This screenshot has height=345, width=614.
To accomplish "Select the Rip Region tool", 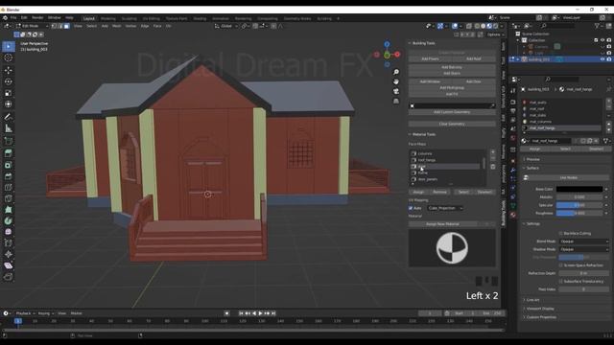I will (9, 277).
